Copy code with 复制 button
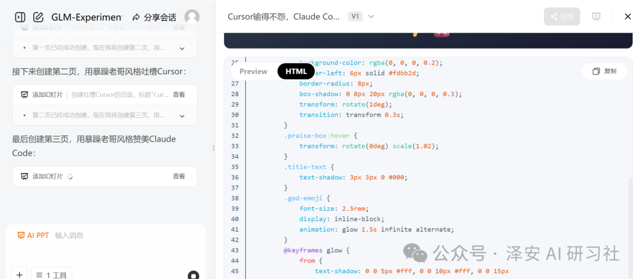Viewport: 640px width, 279px height. pos(604,72)
